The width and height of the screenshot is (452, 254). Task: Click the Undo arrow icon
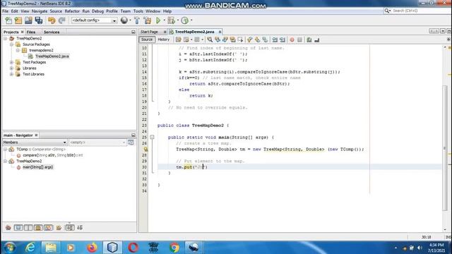52,20
